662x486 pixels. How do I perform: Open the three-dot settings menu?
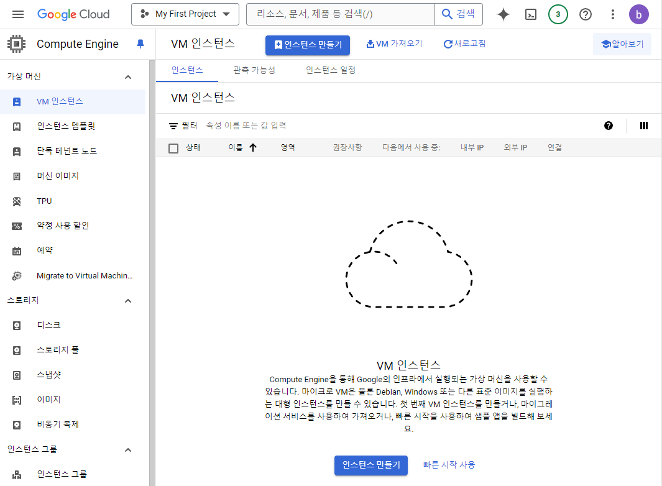point(613,14)
